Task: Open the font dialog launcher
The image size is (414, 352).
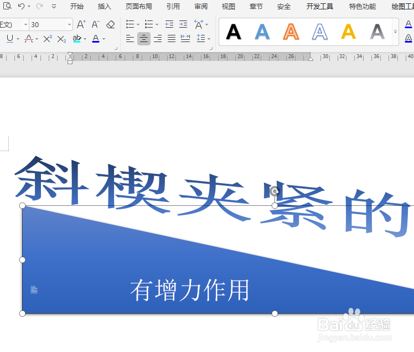Action: click(116, 48)
